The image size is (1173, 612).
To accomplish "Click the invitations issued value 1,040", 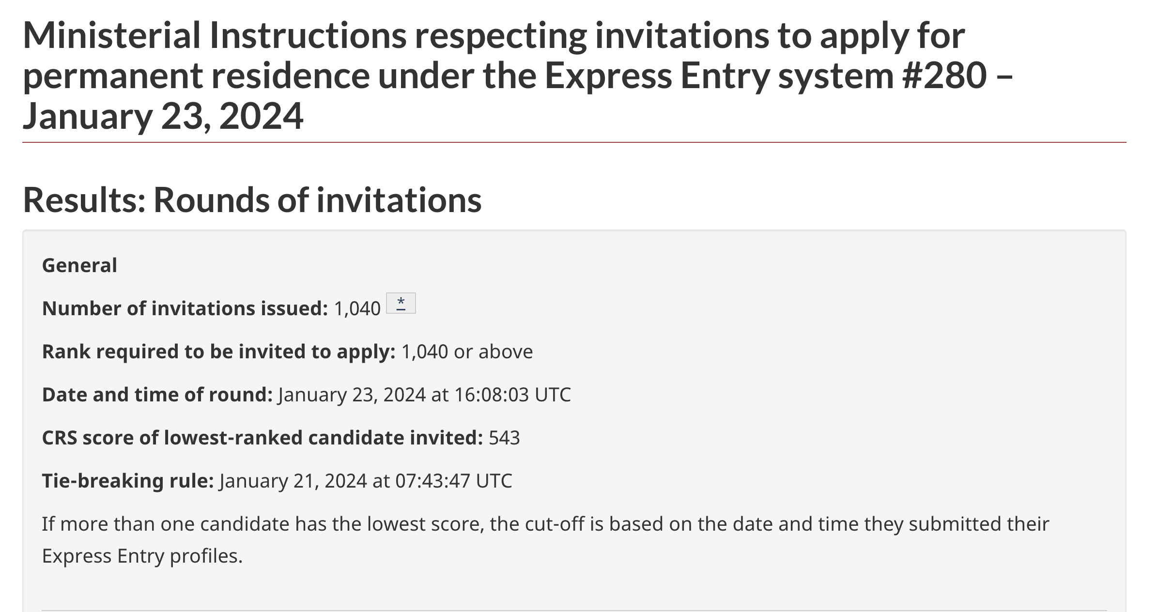I will pyautogui.click(x=357, y=309).
